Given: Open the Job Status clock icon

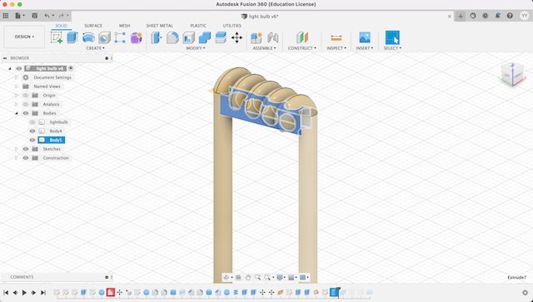Looking at the screenshot, I should tap(485, 16).
